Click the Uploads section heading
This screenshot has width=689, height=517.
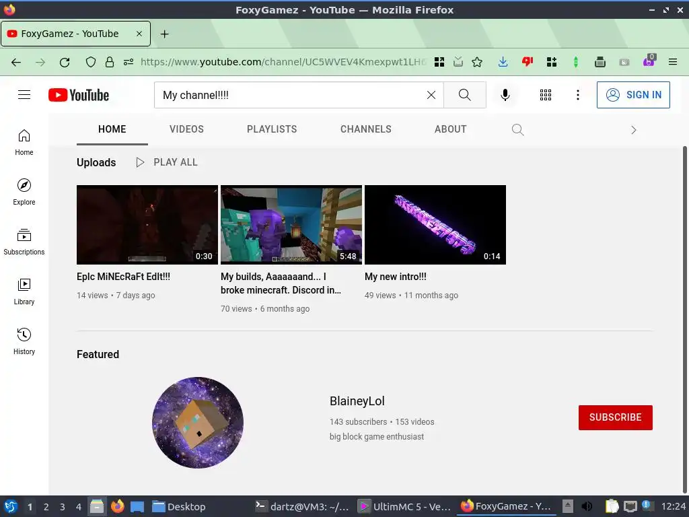[96, 162]
